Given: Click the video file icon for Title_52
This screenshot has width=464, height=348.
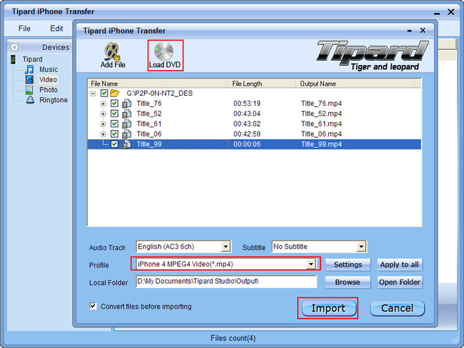Looking at the screenshot, I should (126, 114).
